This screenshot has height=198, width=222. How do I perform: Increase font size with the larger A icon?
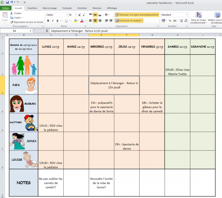tap(79, 15)
